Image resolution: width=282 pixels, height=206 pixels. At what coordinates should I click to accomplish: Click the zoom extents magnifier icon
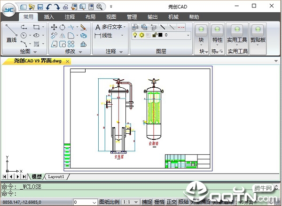[99, 7]
